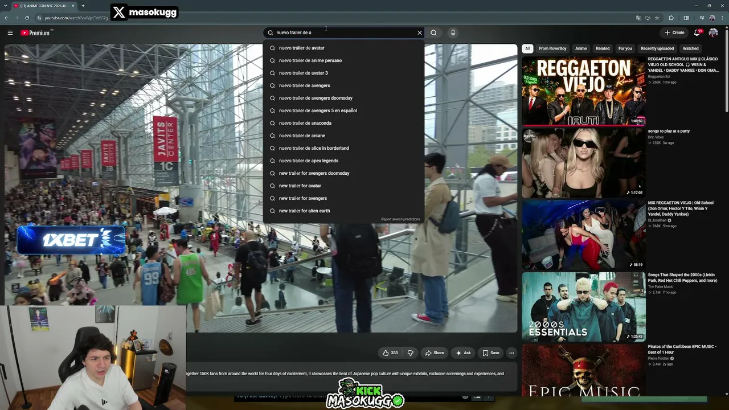Screen dimensions: 729x410
Task: Choose suggestion 'nuevo trailer de apex legends'
Action: [x=343, y=161]
